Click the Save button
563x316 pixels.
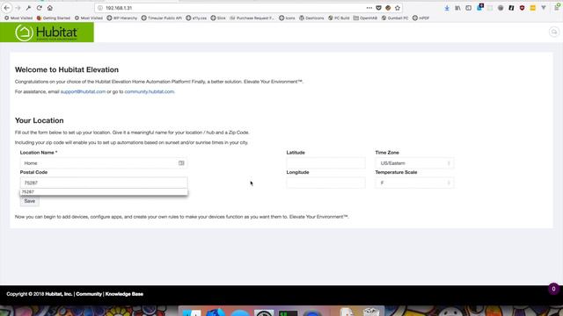pos(29,201)
